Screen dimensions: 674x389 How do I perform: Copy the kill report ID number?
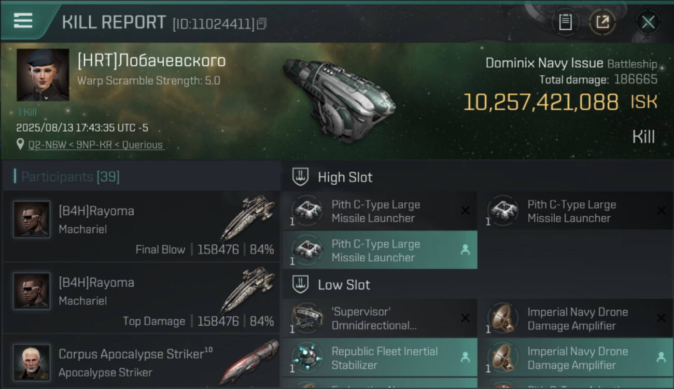262,23
